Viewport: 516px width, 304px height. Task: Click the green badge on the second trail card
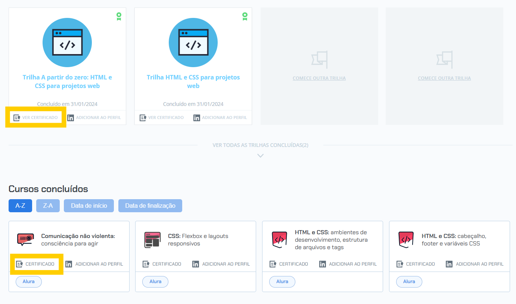pos(245,16)
